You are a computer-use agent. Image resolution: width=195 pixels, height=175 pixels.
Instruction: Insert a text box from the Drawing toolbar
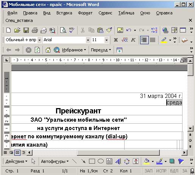(109, 161)
